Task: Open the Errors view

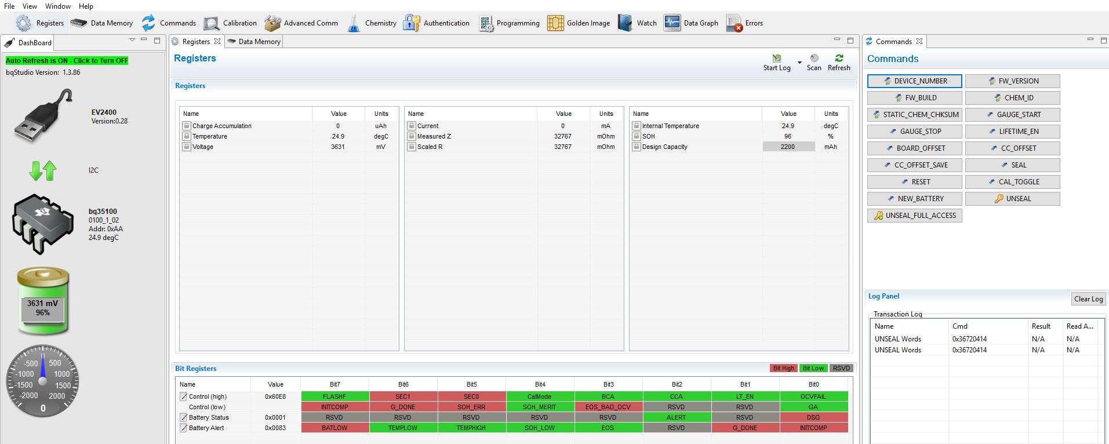Action: [x=744, y=23]
